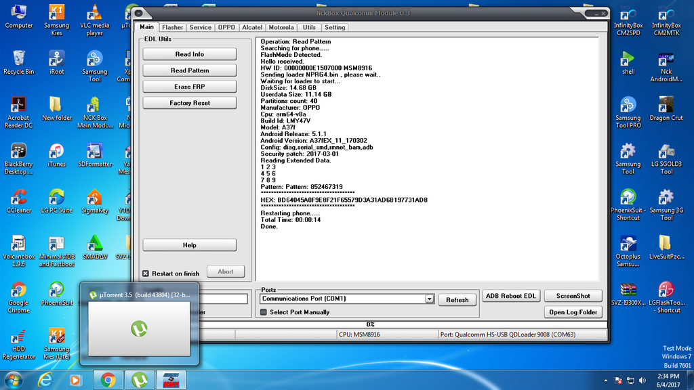Switch to the Setting tab
Image resolution: width=694 pixels, height=390 pixels.
334,28
